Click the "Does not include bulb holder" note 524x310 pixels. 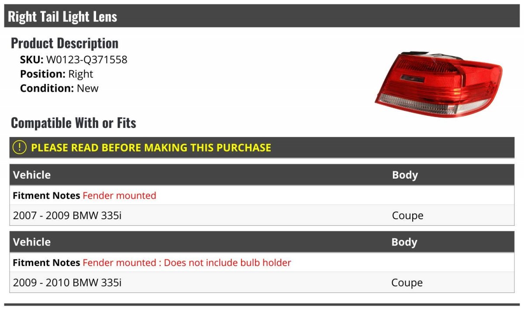tap(228, 263)
